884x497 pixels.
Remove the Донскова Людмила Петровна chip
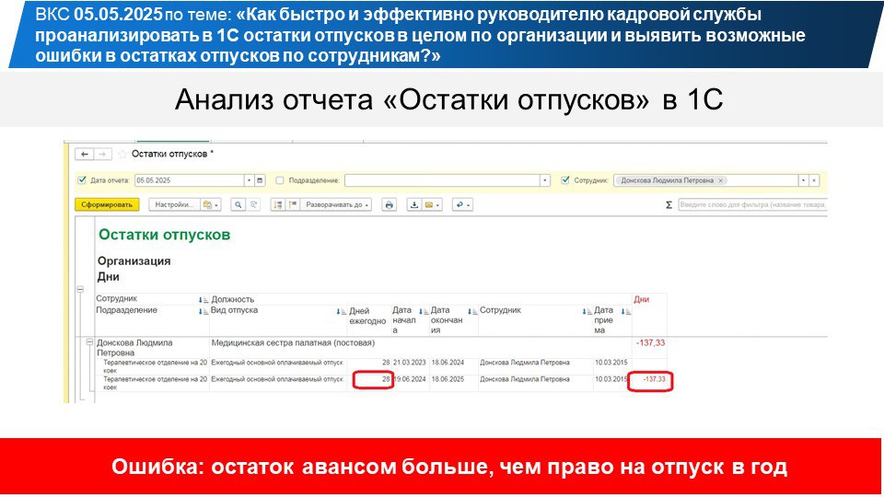(x=720, y=180)
